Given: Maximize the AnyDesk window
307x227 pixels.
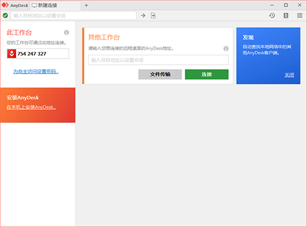Looking at the screenshot, I should (x=286, y=5).
